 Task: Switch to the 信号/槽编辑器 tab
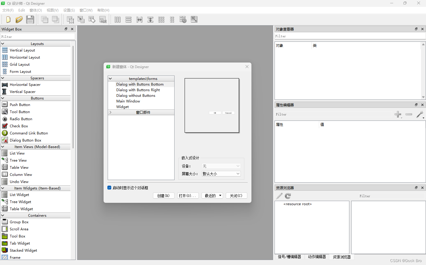coord(289,257)
